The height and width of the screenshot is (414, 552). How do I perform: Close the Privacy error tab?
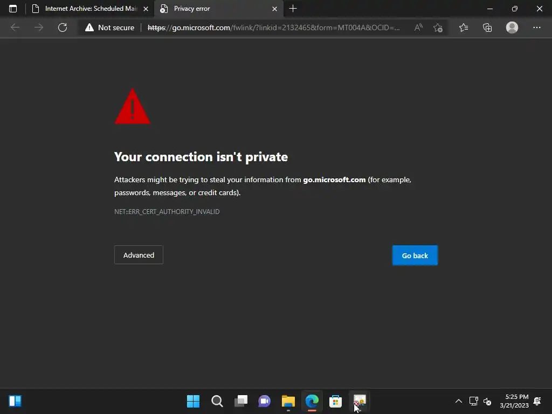[x=274, y=9]
